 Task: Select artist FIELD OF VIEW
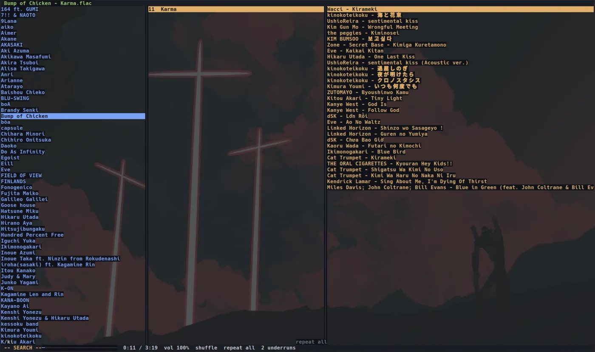point(21,175)
